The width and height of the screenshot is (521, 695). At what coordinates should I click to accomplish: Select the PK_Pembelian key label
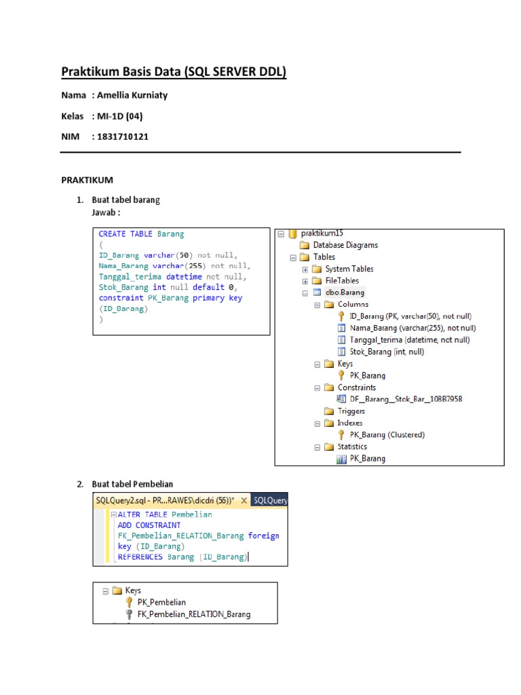point(161,603)
